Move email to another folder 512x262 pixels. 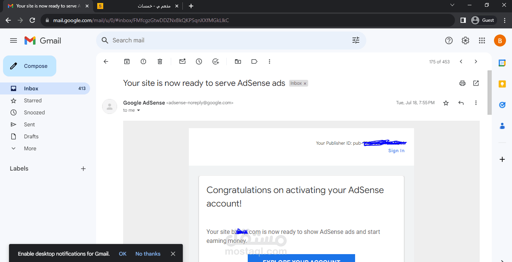[x=238, y=61]
